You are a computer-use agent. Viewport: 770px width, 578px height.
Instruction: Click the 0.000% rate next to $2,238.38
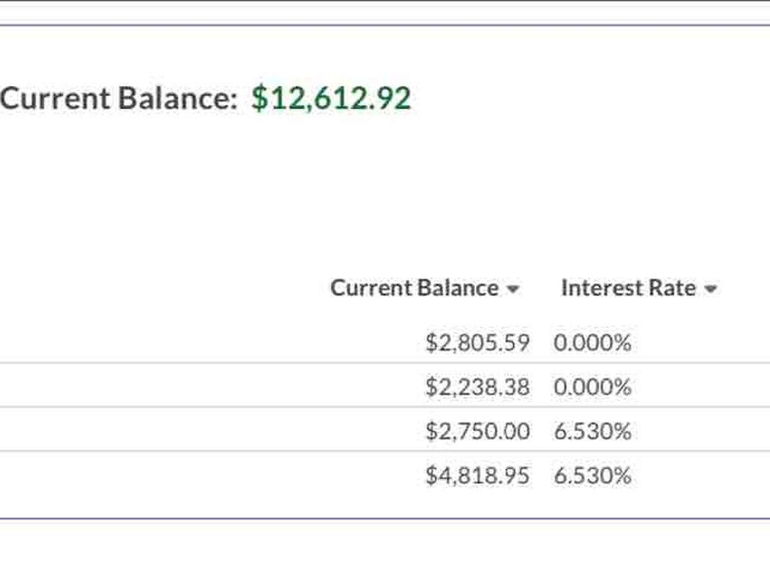point(592,387)
